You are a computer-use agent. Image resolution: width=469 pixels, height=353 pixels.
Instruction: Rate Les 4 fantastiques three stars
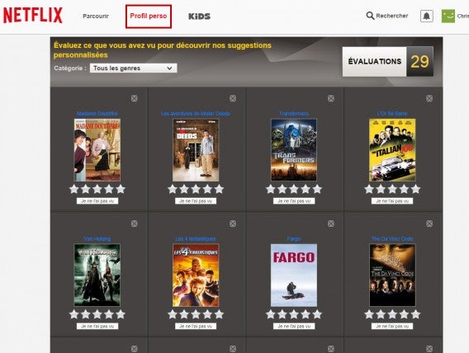196,314
